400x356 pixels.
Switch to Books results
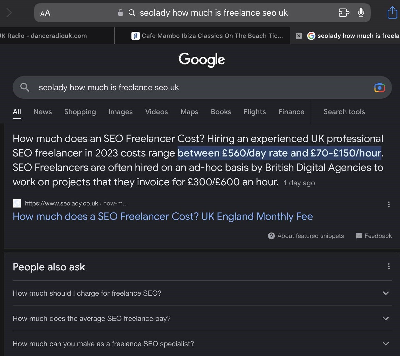[x=221, y=112]
